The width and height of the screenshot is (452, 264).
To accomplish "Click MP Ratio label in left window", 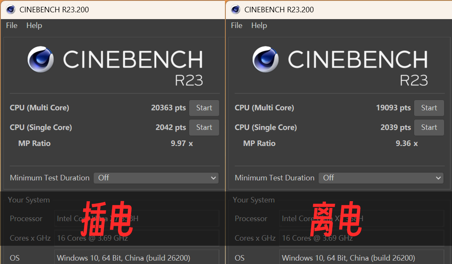I will click(x=34, y=143).
